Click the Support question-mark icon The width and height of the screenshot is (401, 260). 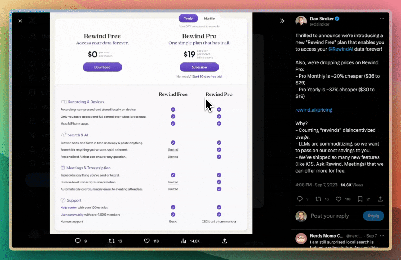[x=63, y=200]
